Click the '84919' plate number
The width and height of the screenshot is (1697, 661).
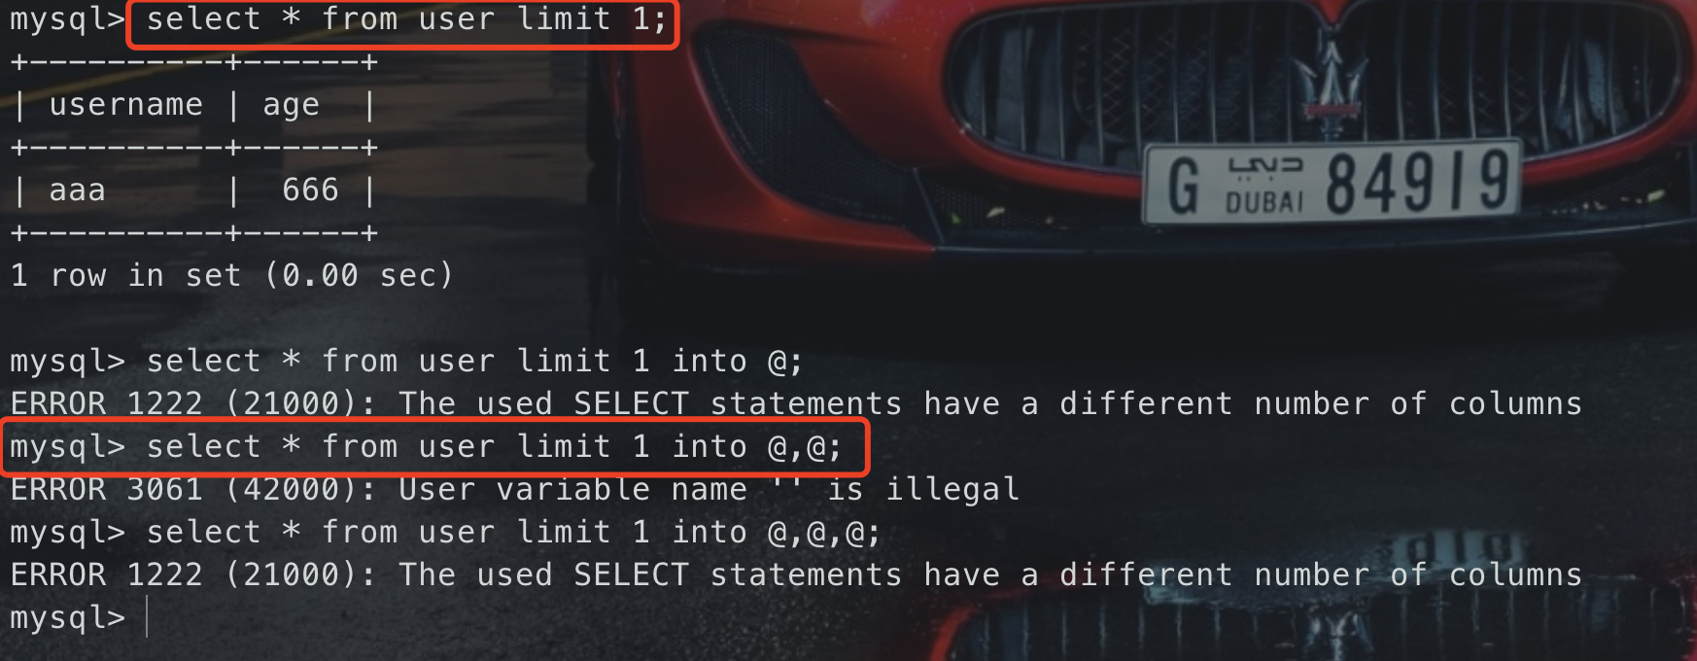coord(1418,182)
